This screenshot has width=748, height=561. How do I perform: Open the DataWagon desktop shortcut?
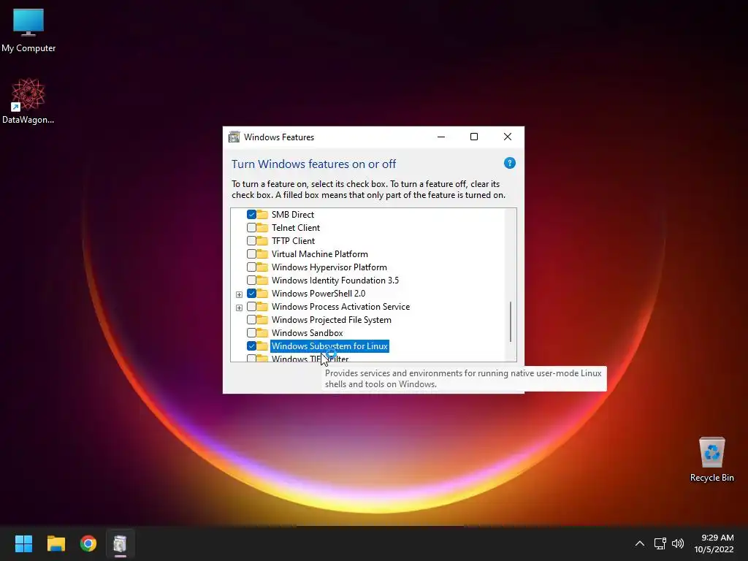(28, 101)
